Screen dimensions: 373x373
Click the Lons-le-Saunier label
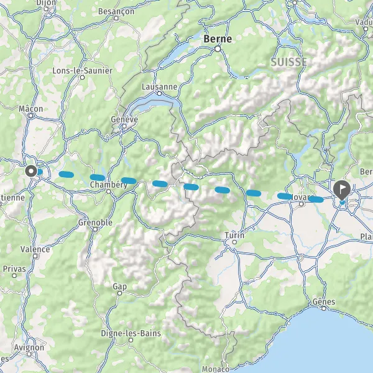(x=82, y=71)
